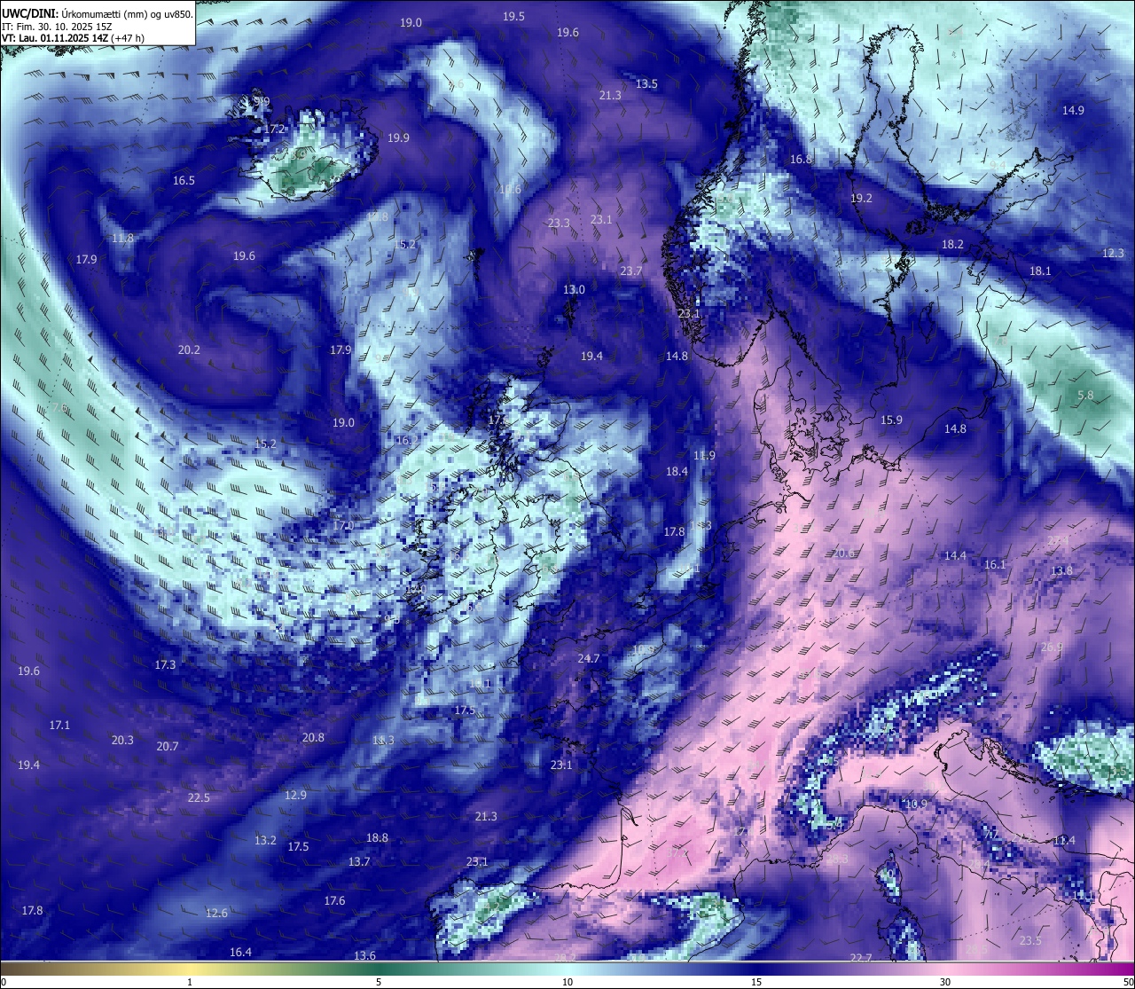Click the value 17.1 on the map
This screenshot has width=1135, height=989.
click(59, 725)
